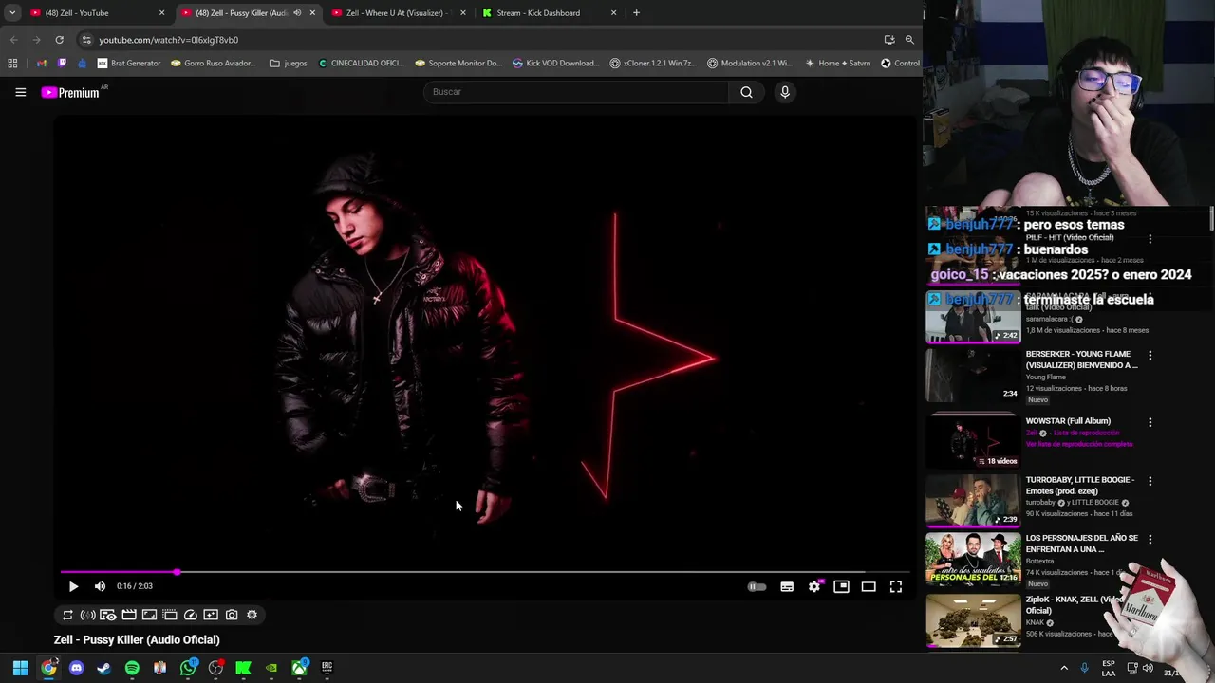Open the Windows Start menu
The image size is (1215, 683).
tap(20, 668)
